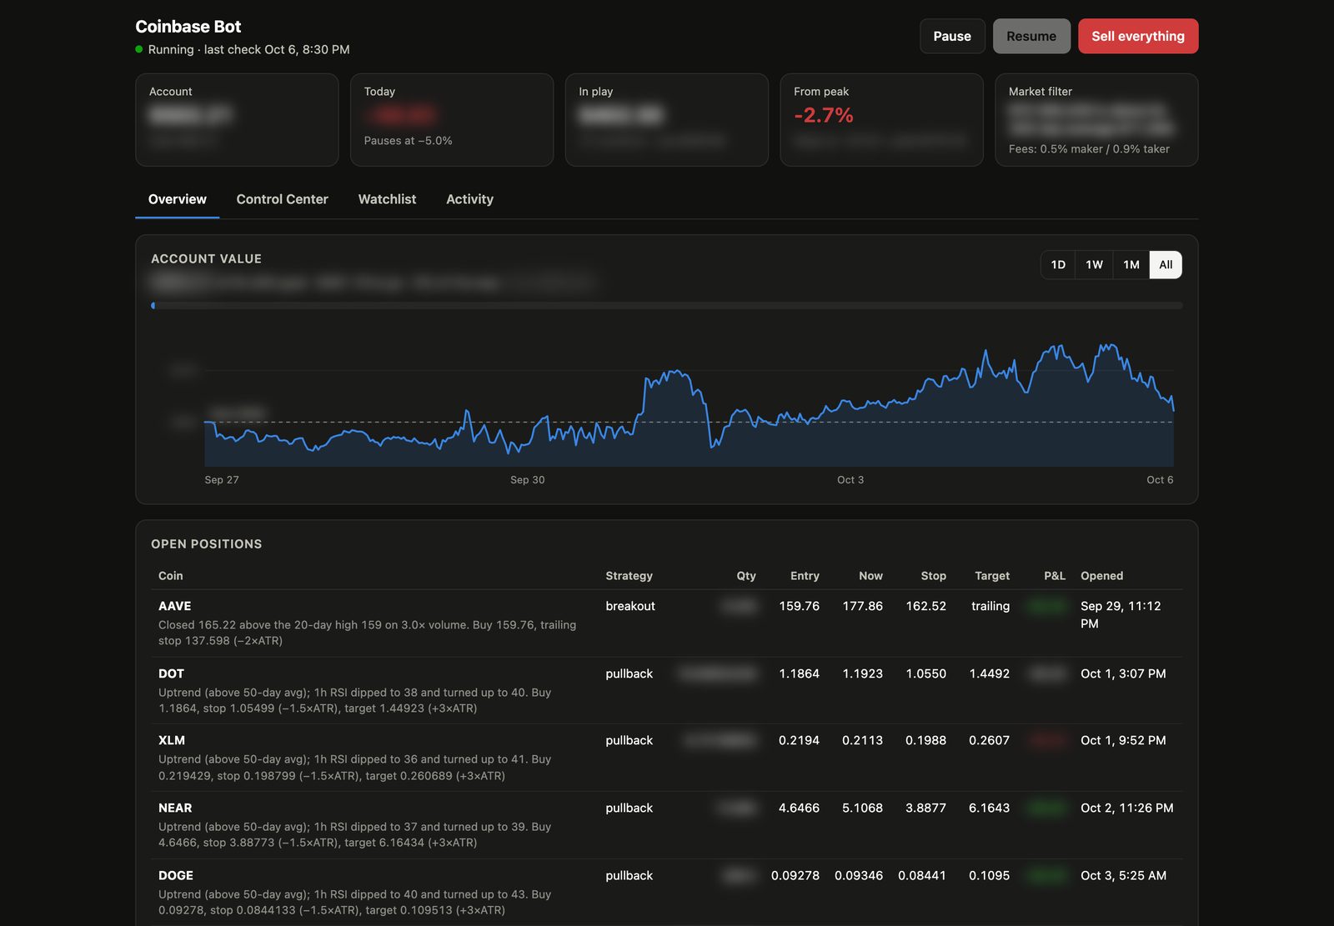Image resolution: width=1334 pixels, height=926 pixels.
Task: Click the P&L column header
Action: pyautogui.click(x=1055, y=576)
